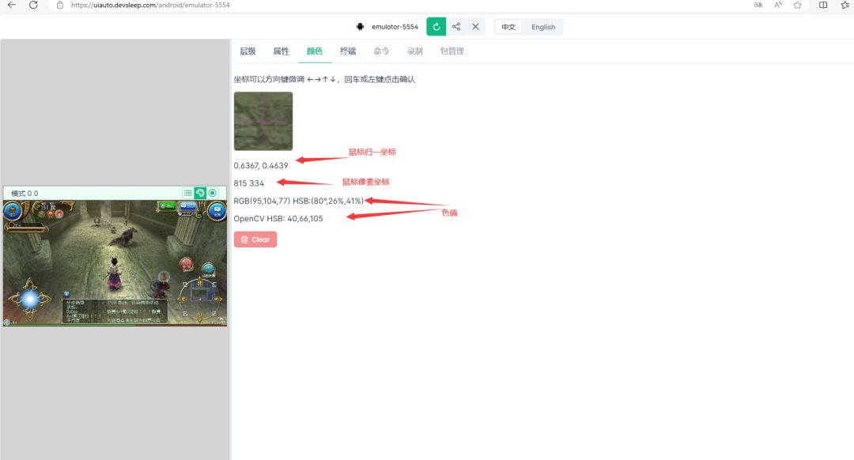Tap the teal skill button in game

208,269
